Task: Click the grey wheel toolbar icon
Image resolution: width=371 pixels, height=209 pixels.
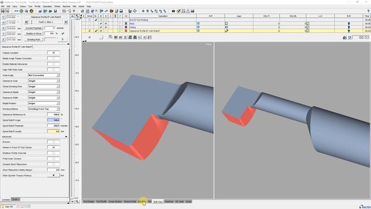Action: pos(21,11)
